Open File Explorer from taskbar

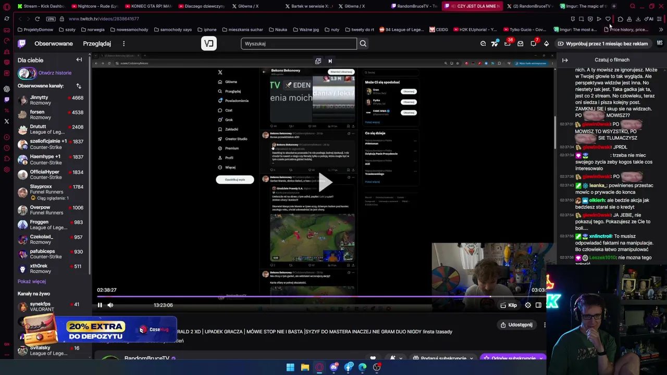(305, 367)
